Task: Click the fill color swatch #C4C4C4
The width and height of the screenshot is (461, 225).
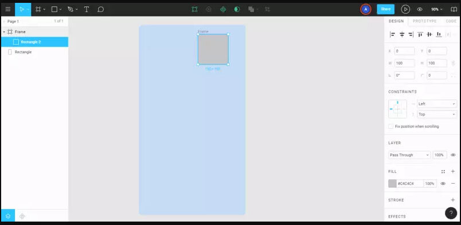Action: click(x=392, y=184)
